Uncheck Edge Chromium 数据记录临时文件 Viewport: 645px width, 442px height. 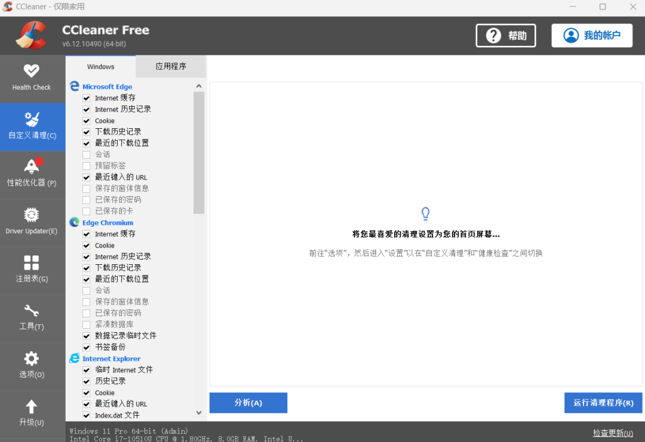[87, 336]
